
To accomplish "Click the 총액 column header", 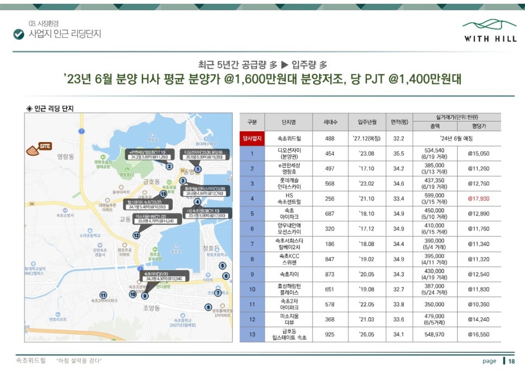I will pyautogui.click(x=435, y=126).
